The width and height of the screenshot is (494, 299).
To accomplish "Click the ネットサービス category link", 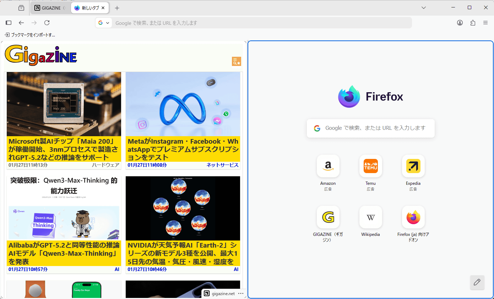I will (x=222, y=165).
